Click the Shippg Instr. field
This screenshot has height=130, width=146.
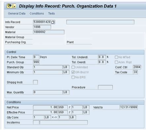click(x=35, y=82)
